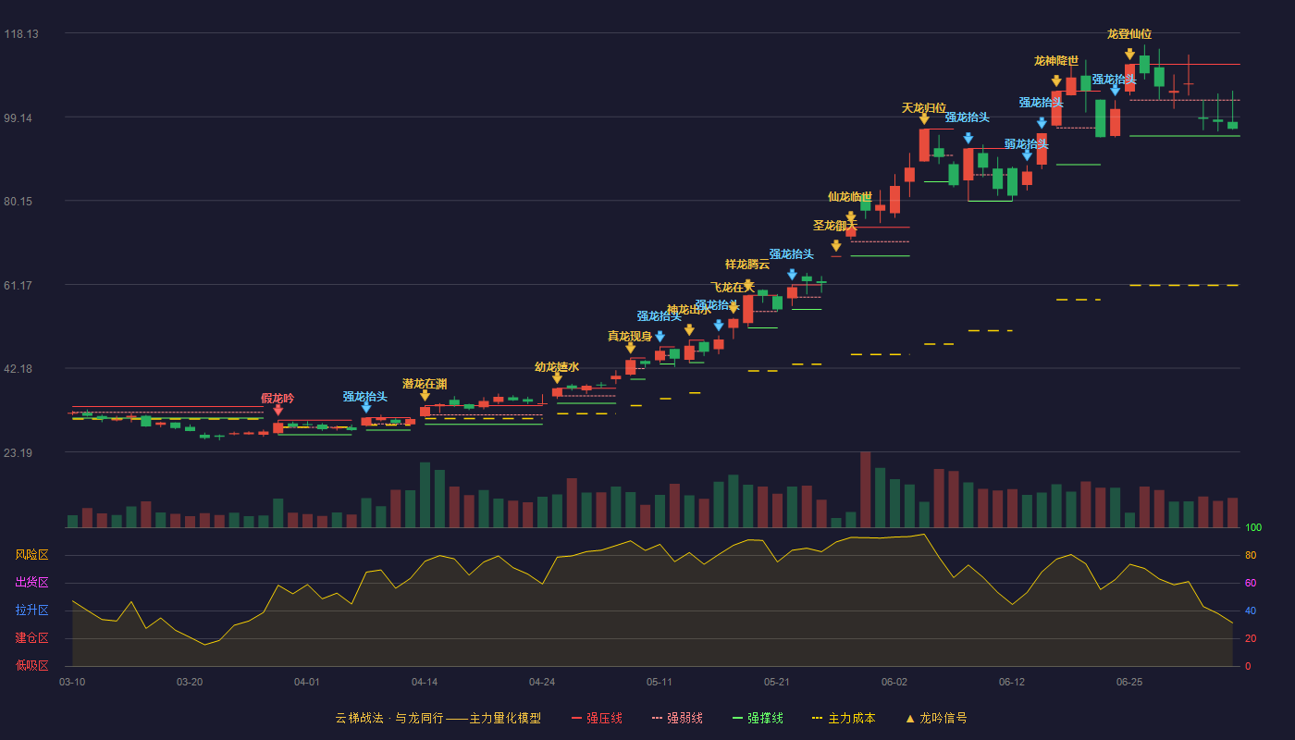
Task: Toggle the 龙吟信号 legend entry
Action: 935,718
